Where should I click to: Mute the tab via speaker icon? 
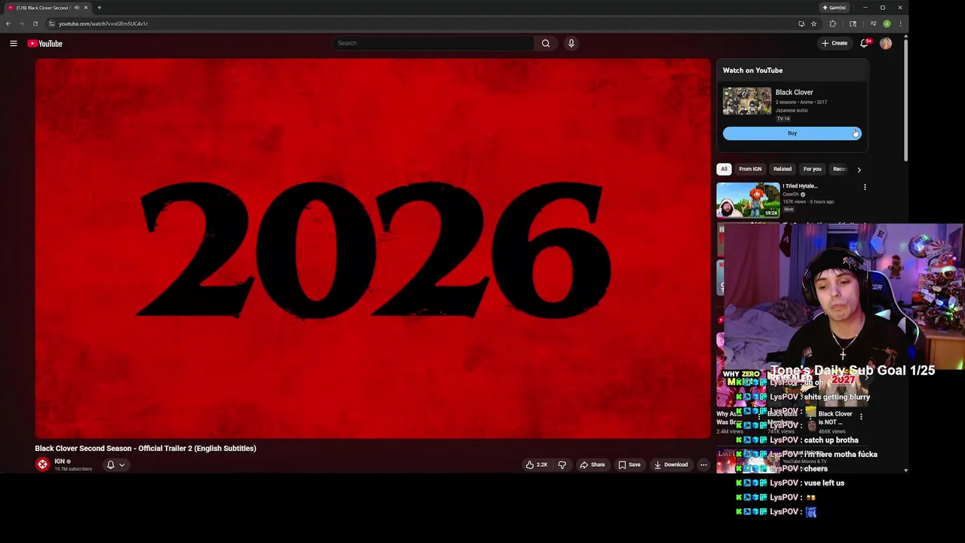coord(76,8)
